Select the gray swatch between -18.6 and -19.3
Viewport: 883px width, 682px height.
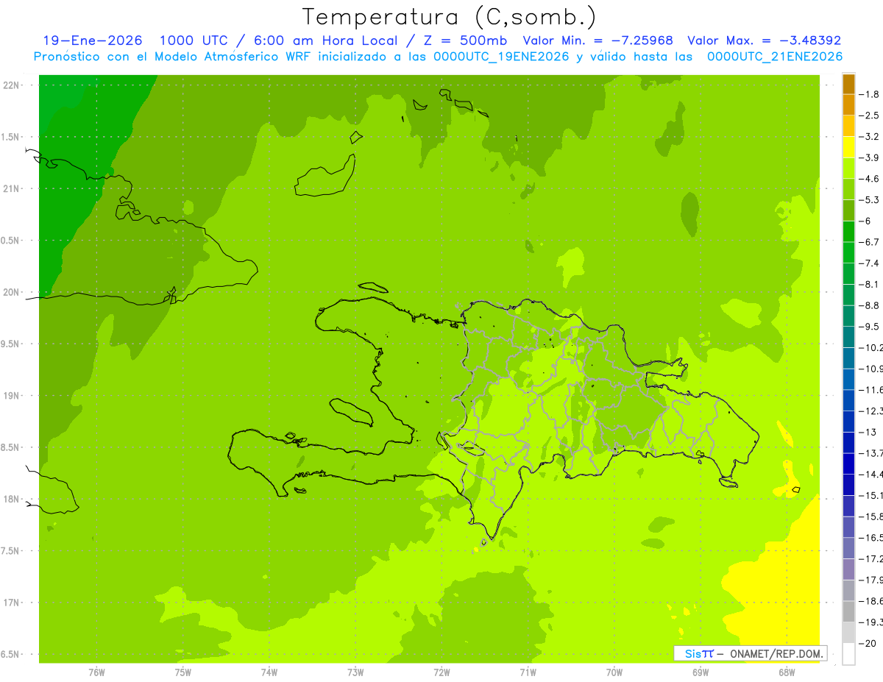tap(848, 611)
